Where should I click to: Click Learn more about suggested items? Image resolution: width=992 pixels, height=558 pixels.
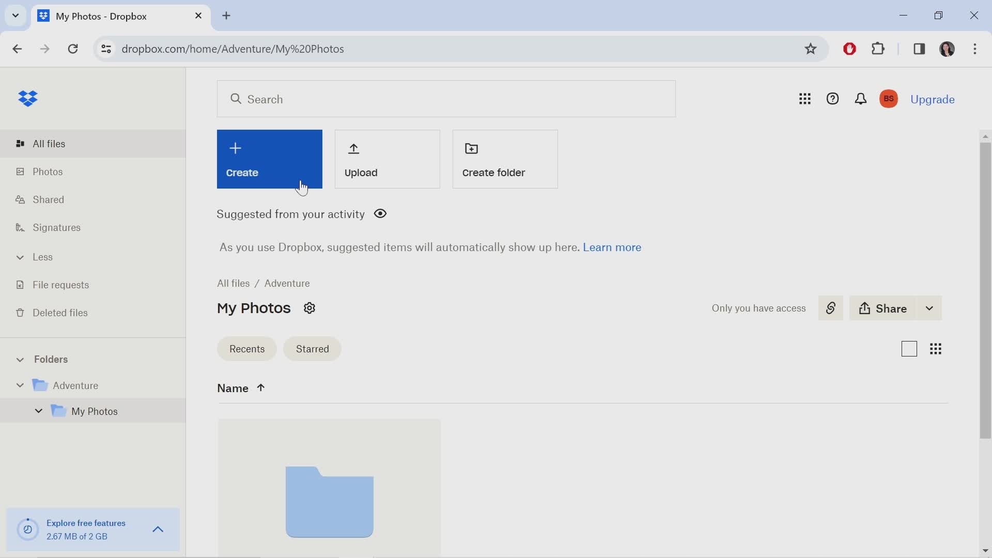[x=612, y=246]
